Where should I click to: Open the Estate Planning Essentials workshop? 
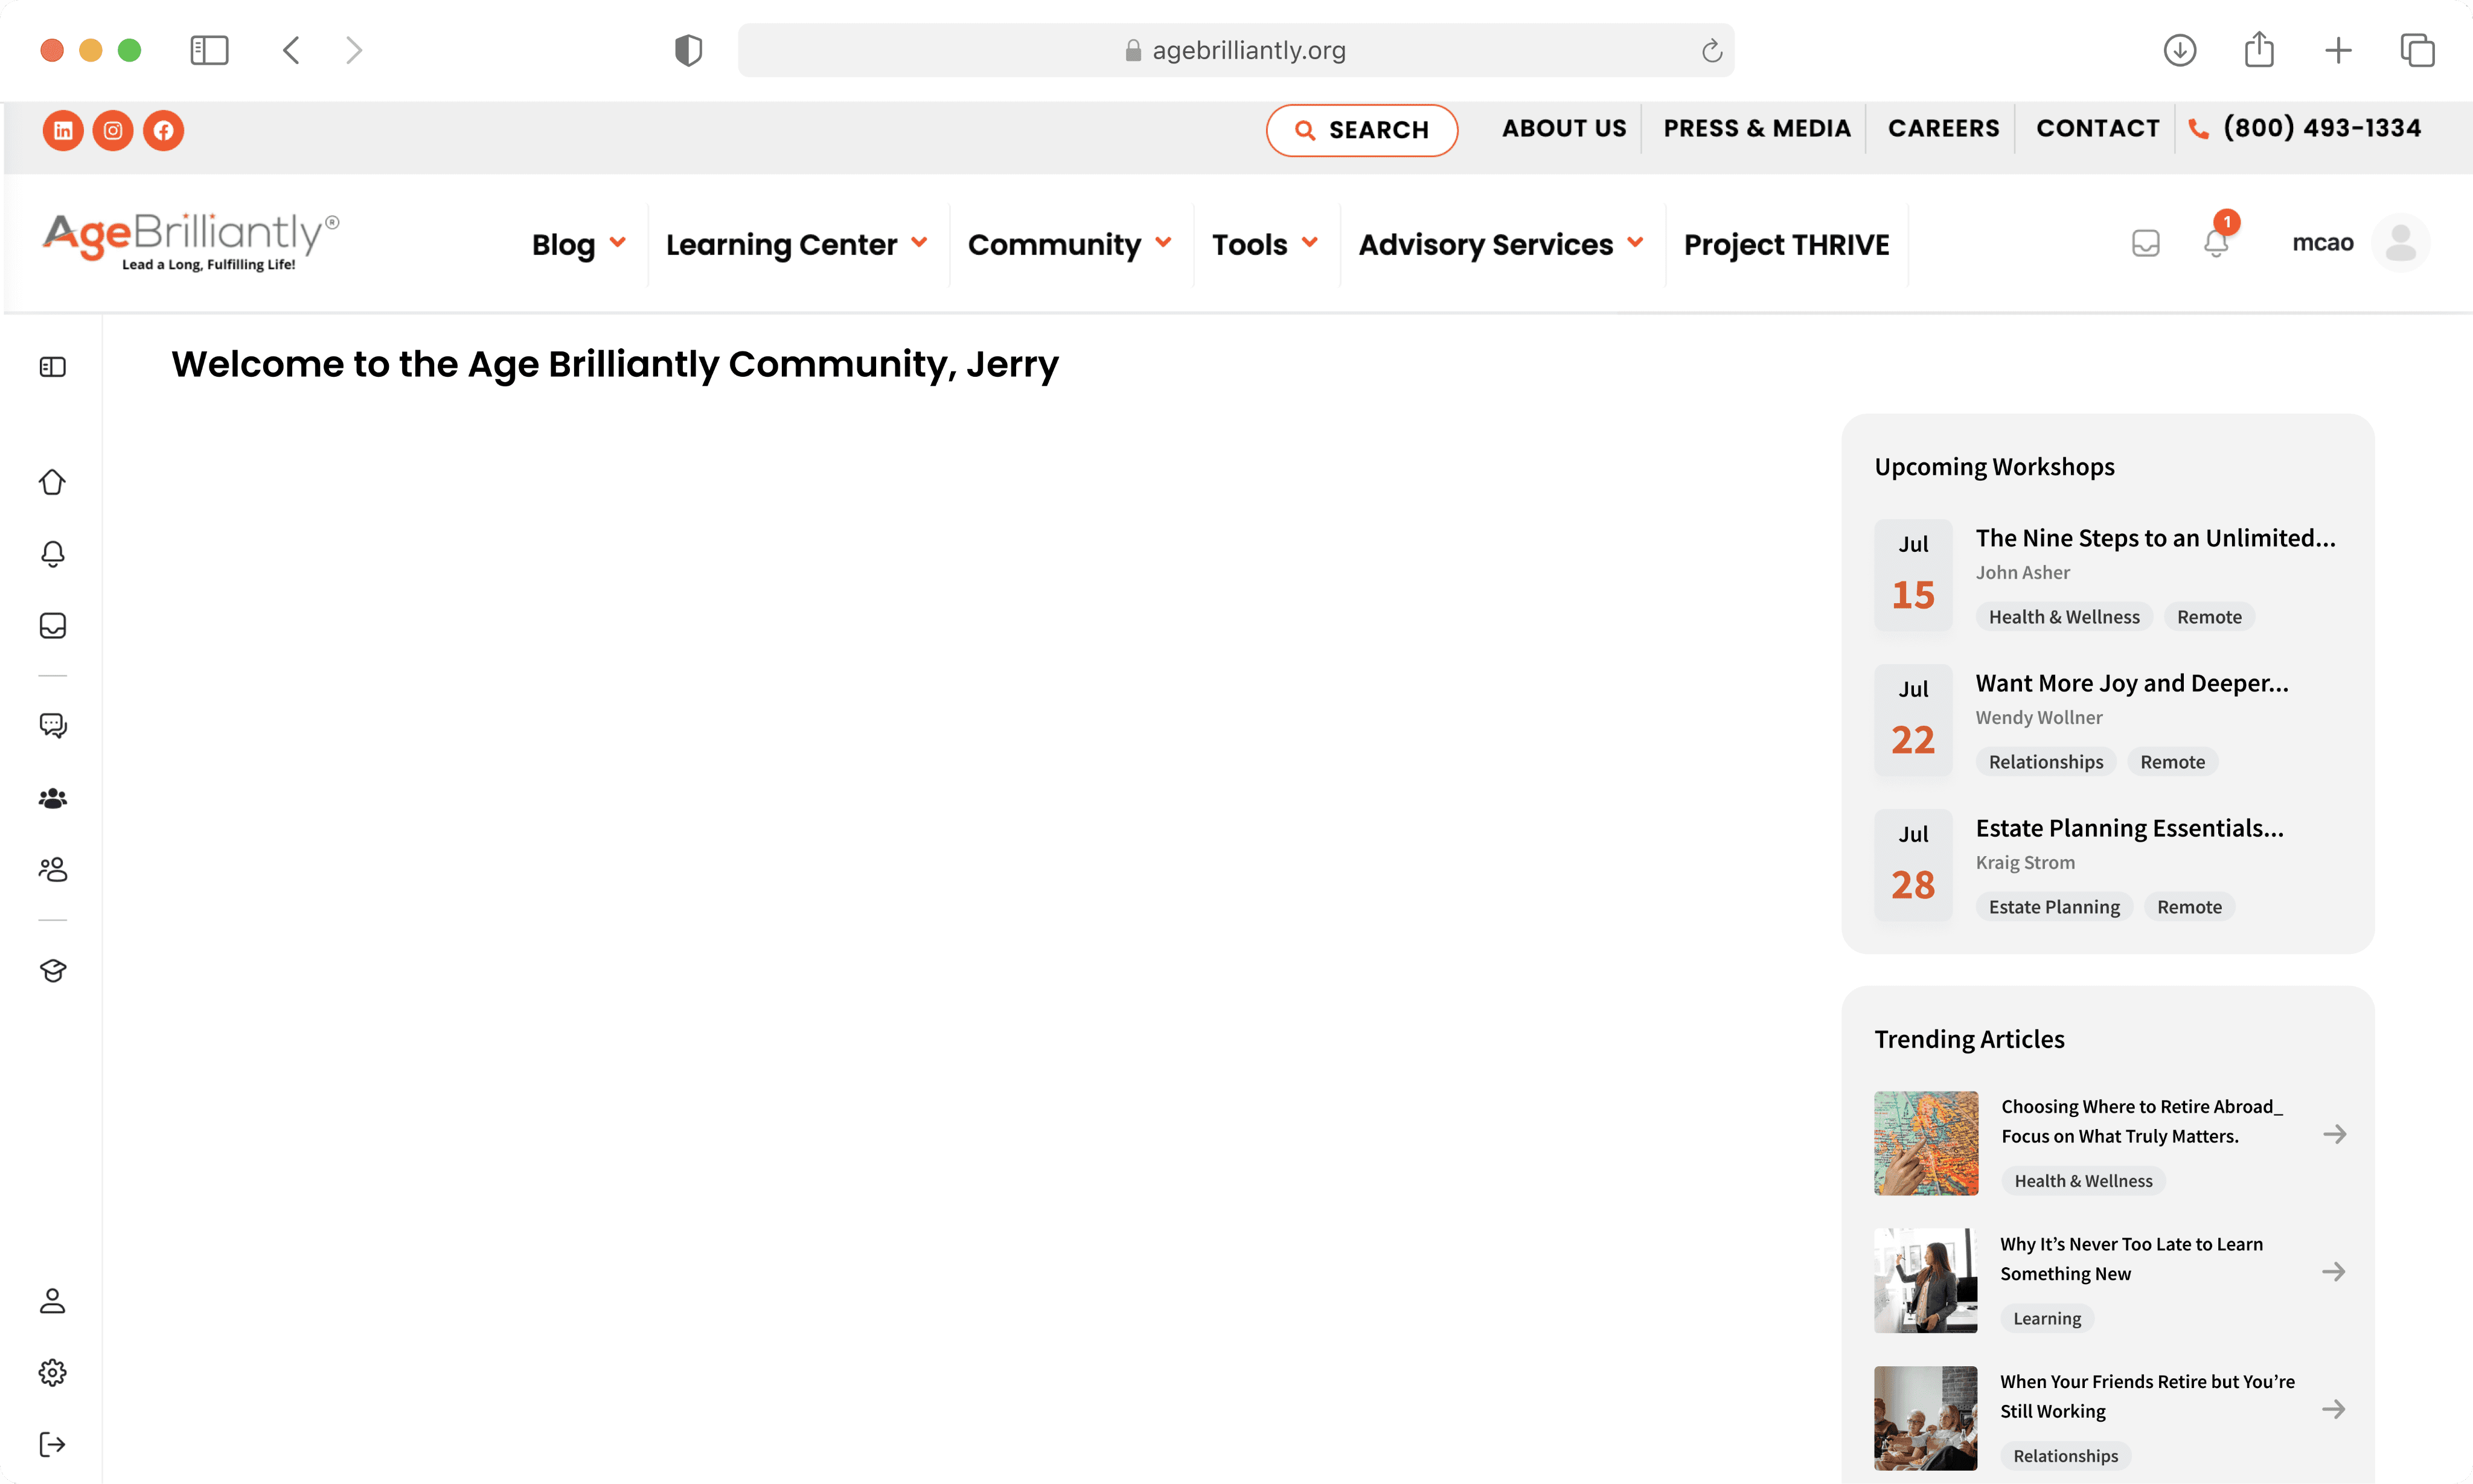pos(2129,828)
